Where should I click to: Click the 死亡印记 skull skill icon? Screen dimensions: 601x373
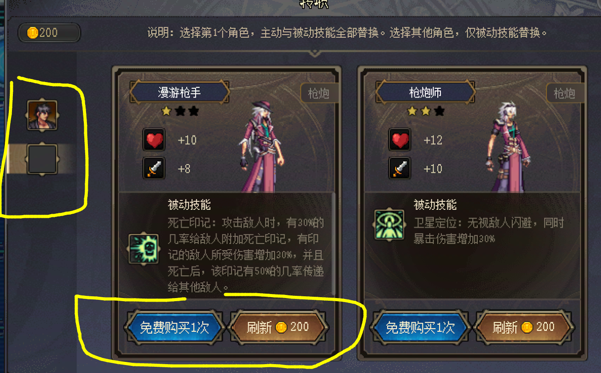pyautogui.click(x=144, y=249)
